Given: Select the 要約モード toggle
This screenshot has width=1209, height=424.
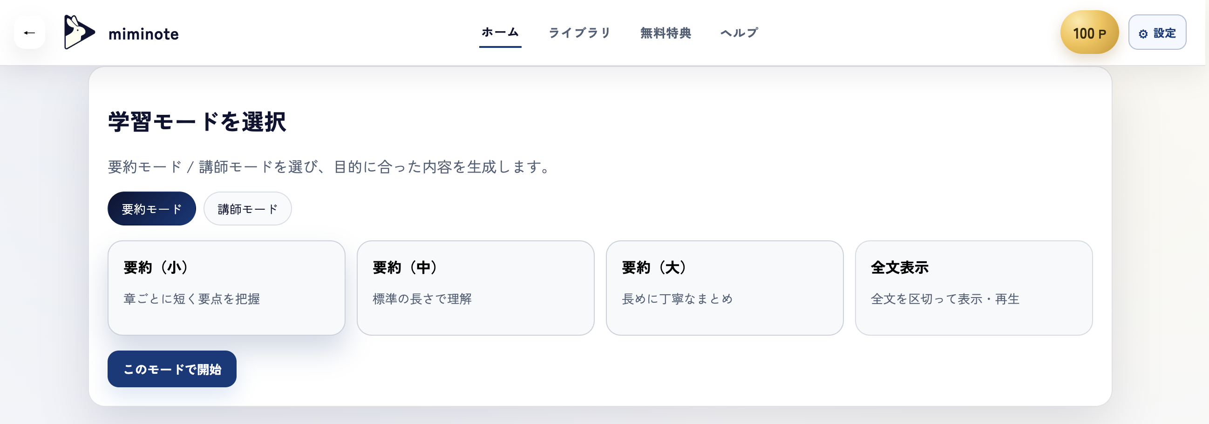Looking at the screenshot, I should pyautogui.click(x=151, y=208).
